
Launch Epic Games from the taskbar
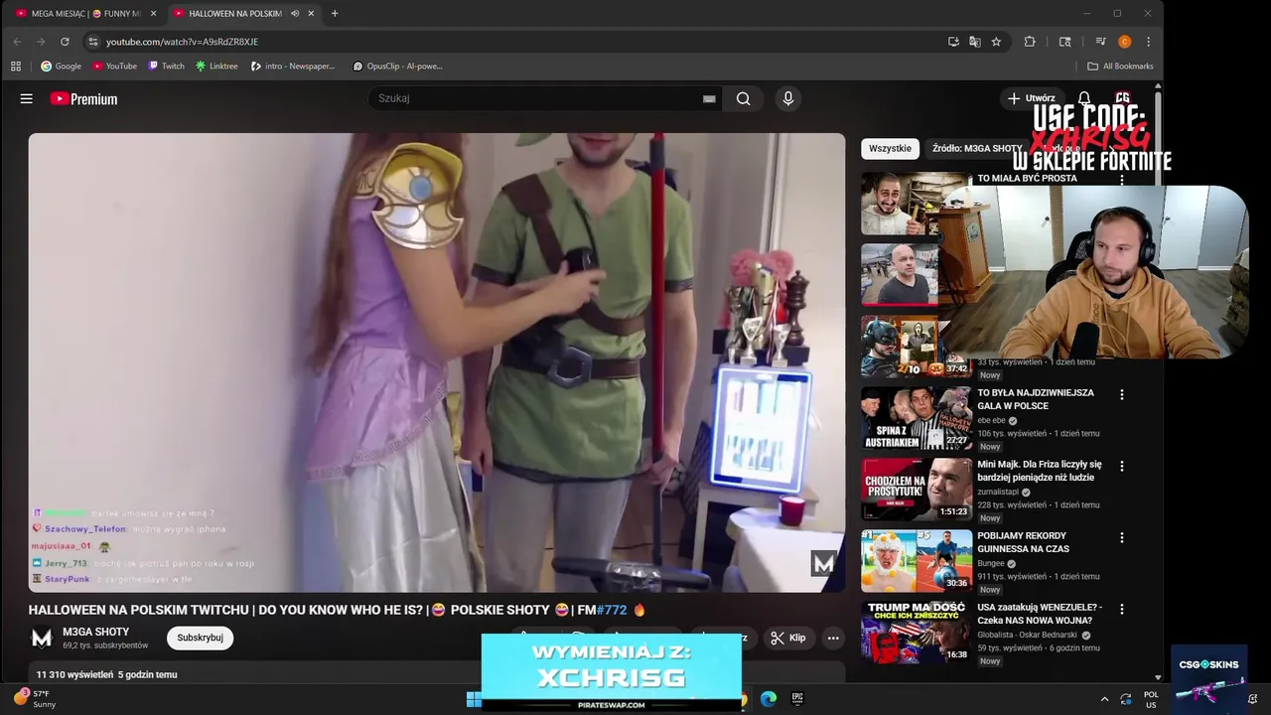pos(797,699)
